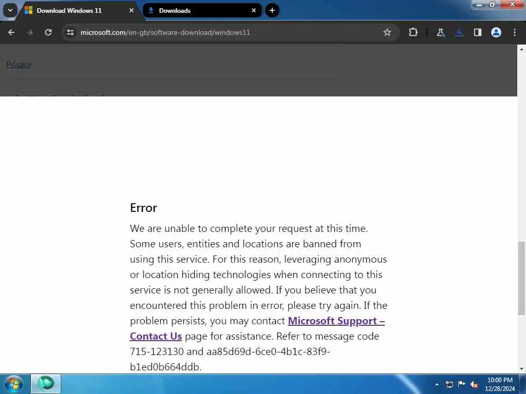Image resolution: width=526 pixels, height=394 pixels.
Task: Click the Error heading text
Action: click(144, 208)
